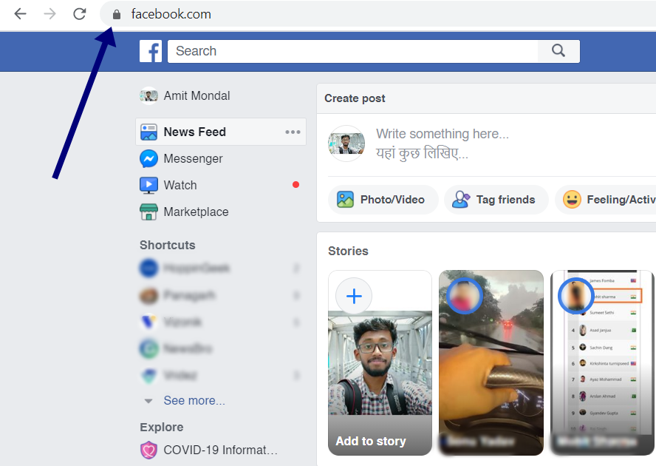Open COVID-19 Information center link
This screenshot has height=466, width=656.
220,450
